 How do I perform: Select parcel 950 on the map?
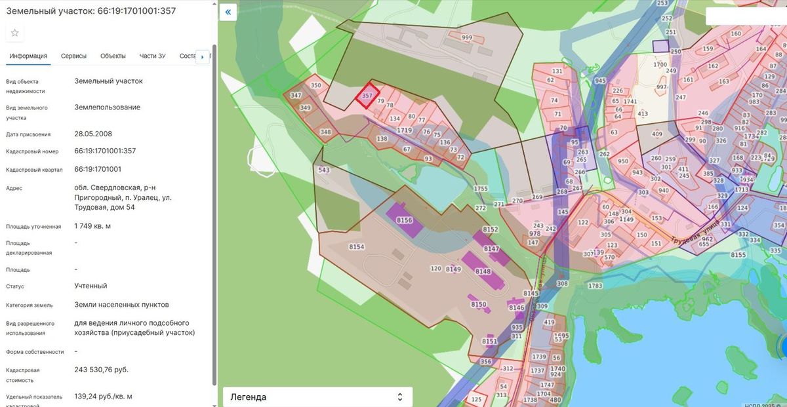pos(623,161)
